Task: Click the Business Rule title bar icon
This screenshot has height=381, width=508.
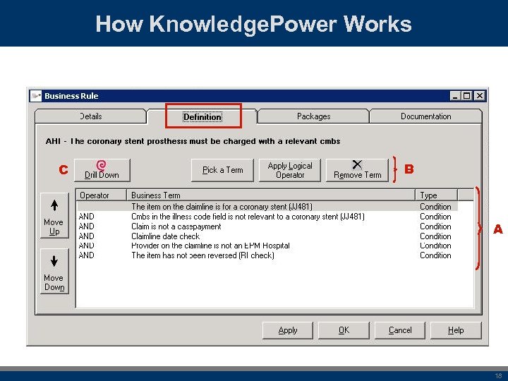Action: click(36, 96)
